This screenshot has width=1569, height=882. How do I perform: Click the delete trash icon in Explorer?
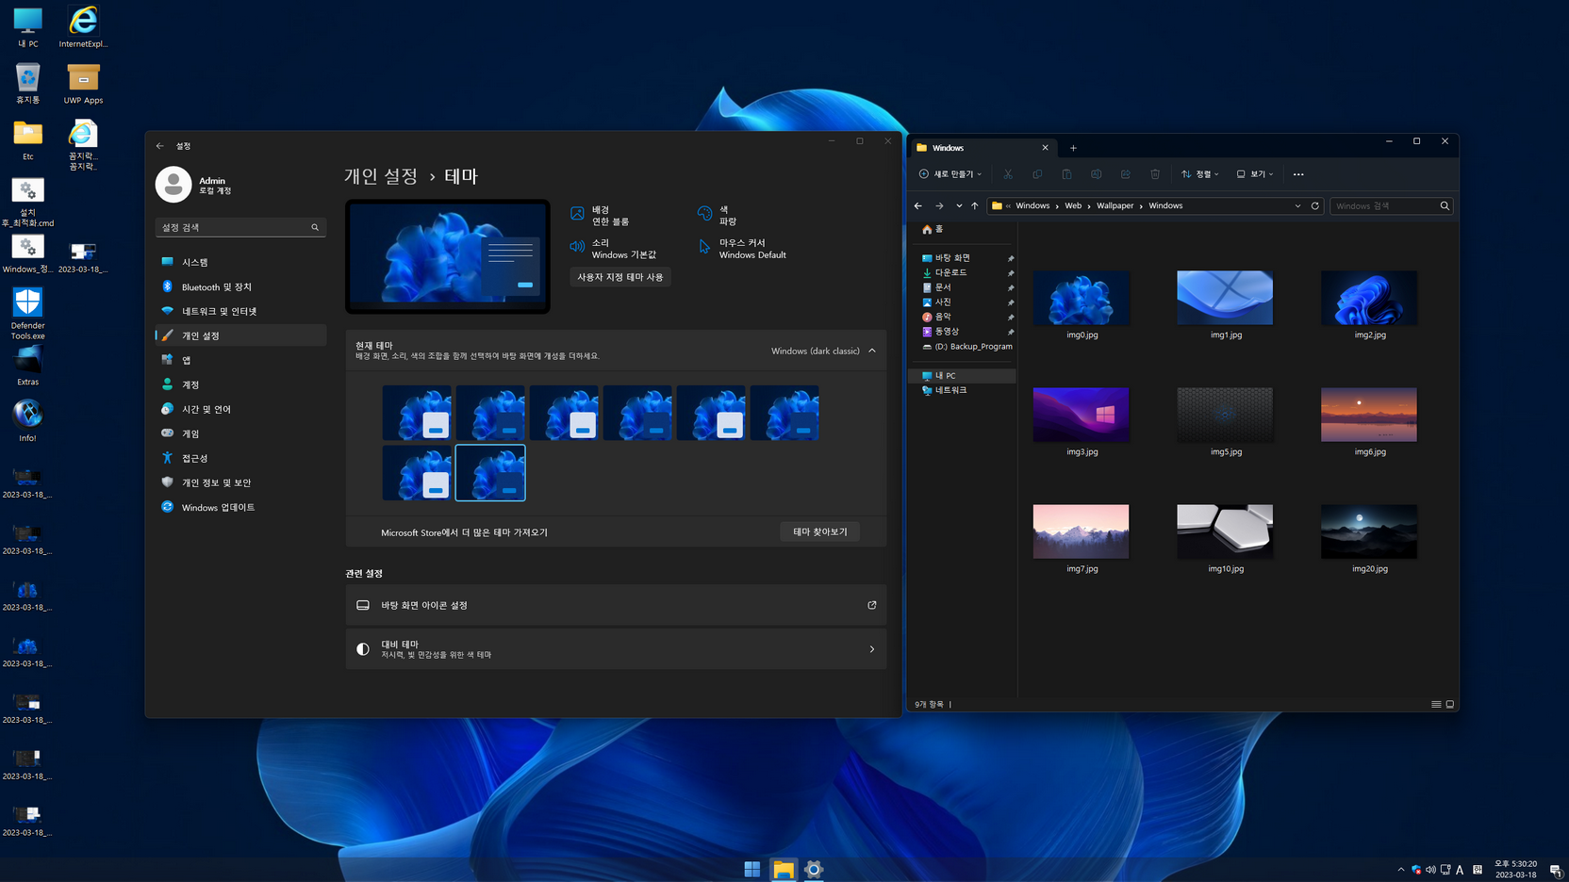tap(1155, 174)
